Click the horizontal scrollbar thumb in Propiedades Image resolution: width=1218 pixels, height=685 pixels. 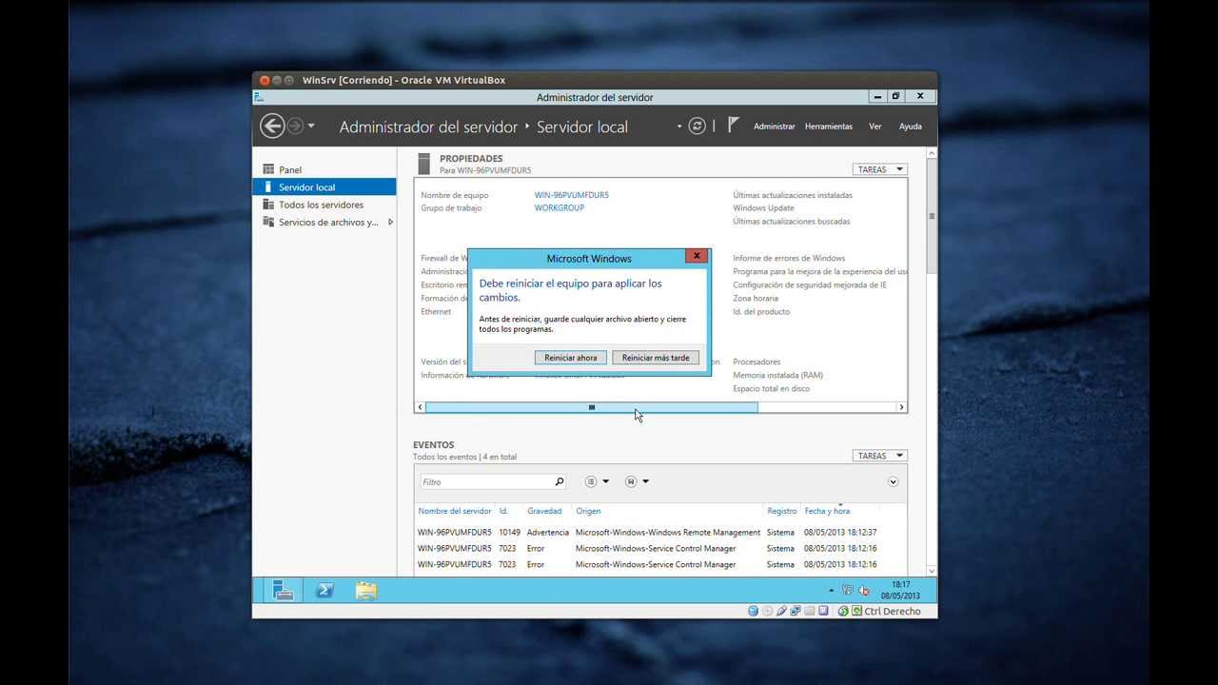pos(591,407)
